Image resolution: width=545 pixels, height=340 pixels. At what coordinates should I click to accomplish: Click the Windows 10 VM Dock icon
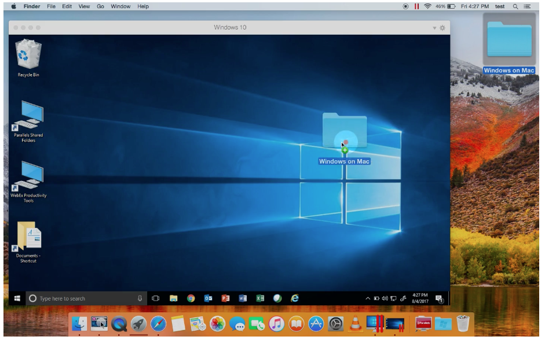pos(395,325)
